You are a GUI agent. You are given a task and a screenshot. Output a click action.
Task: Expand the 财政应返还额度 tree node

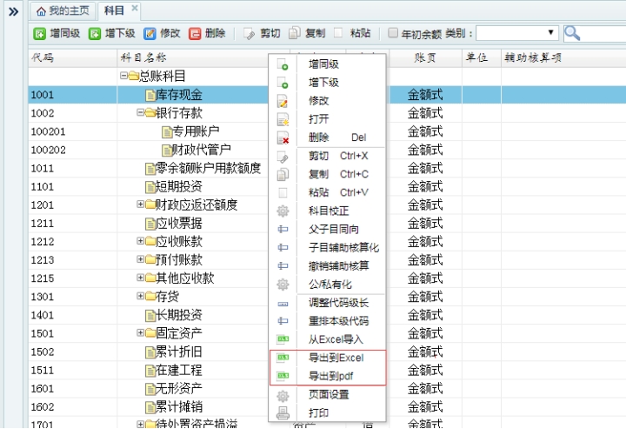coord(140,204)
